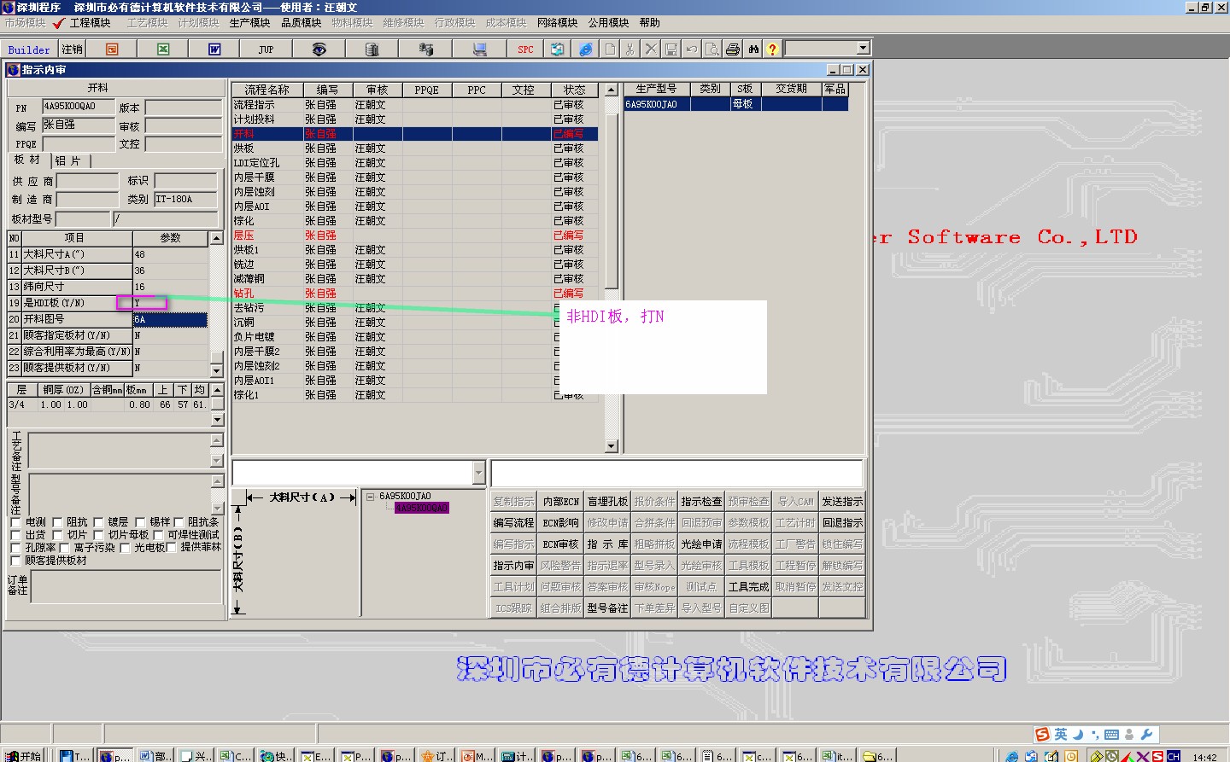Check the 阻抗 checkbox

point(57,522)
